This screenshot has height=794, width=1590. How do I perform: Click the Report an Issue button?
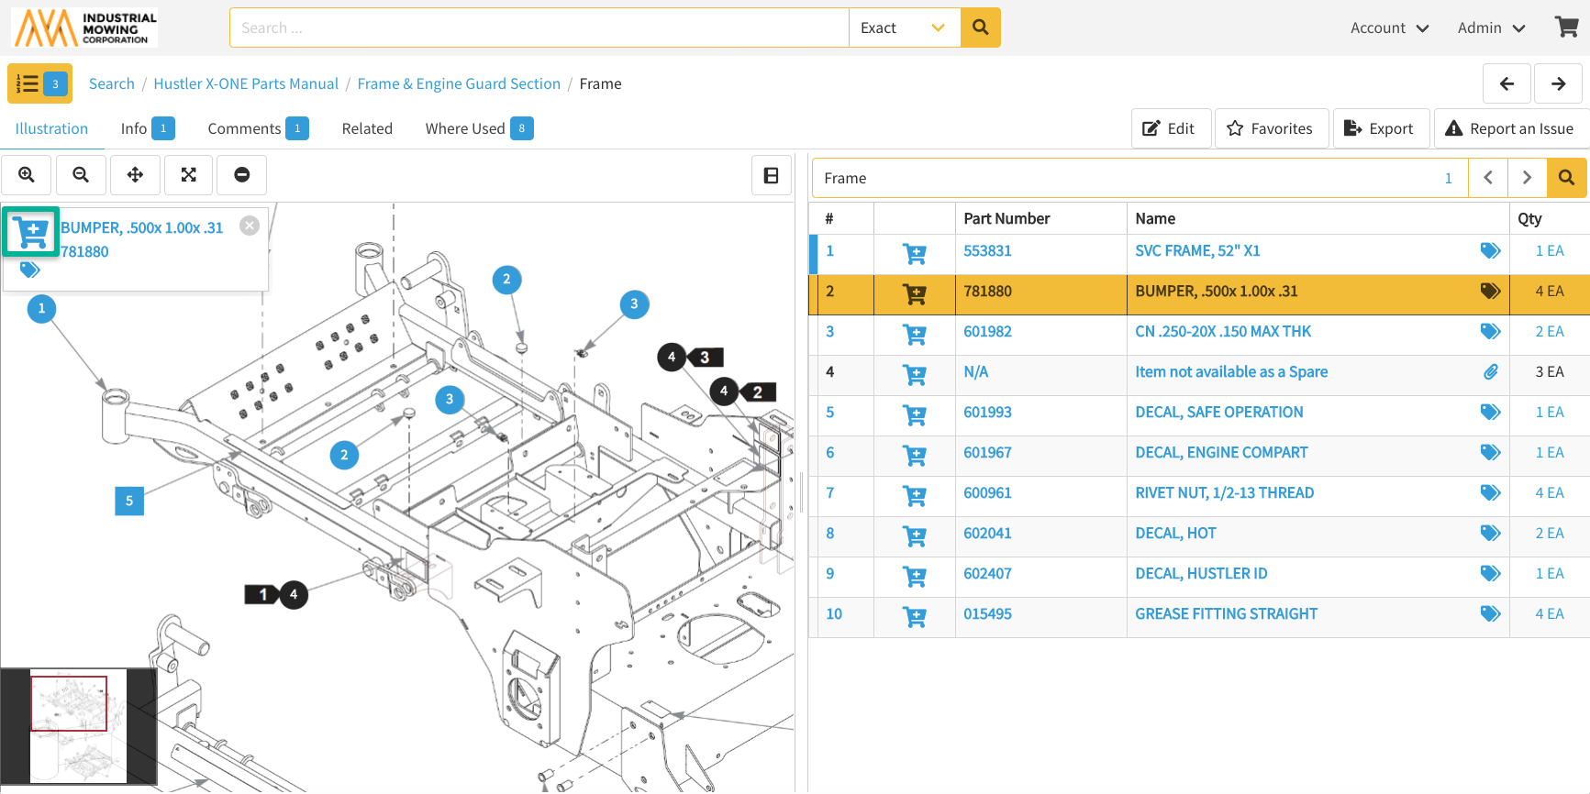pos(1509,128)
